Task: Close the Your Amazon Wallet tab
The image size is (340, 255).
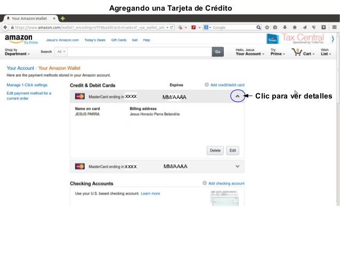Action: [54, 19]
